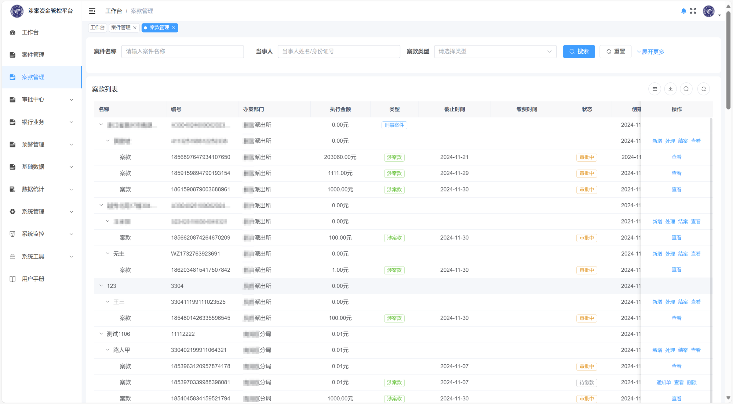Focus the 当事人 name/ID input field

click(x=339, y=52)
